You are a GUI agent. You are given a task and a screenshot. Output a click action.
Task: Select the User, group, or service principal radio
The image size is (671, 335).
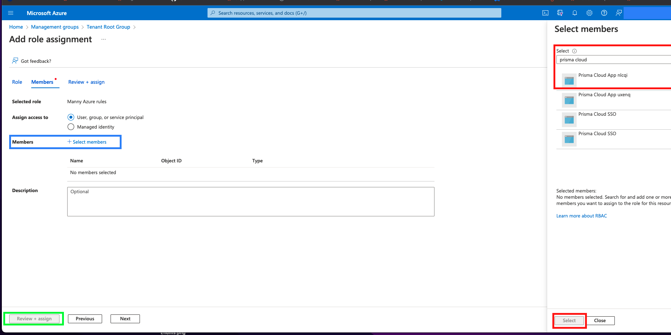click(x=71, y=117)
